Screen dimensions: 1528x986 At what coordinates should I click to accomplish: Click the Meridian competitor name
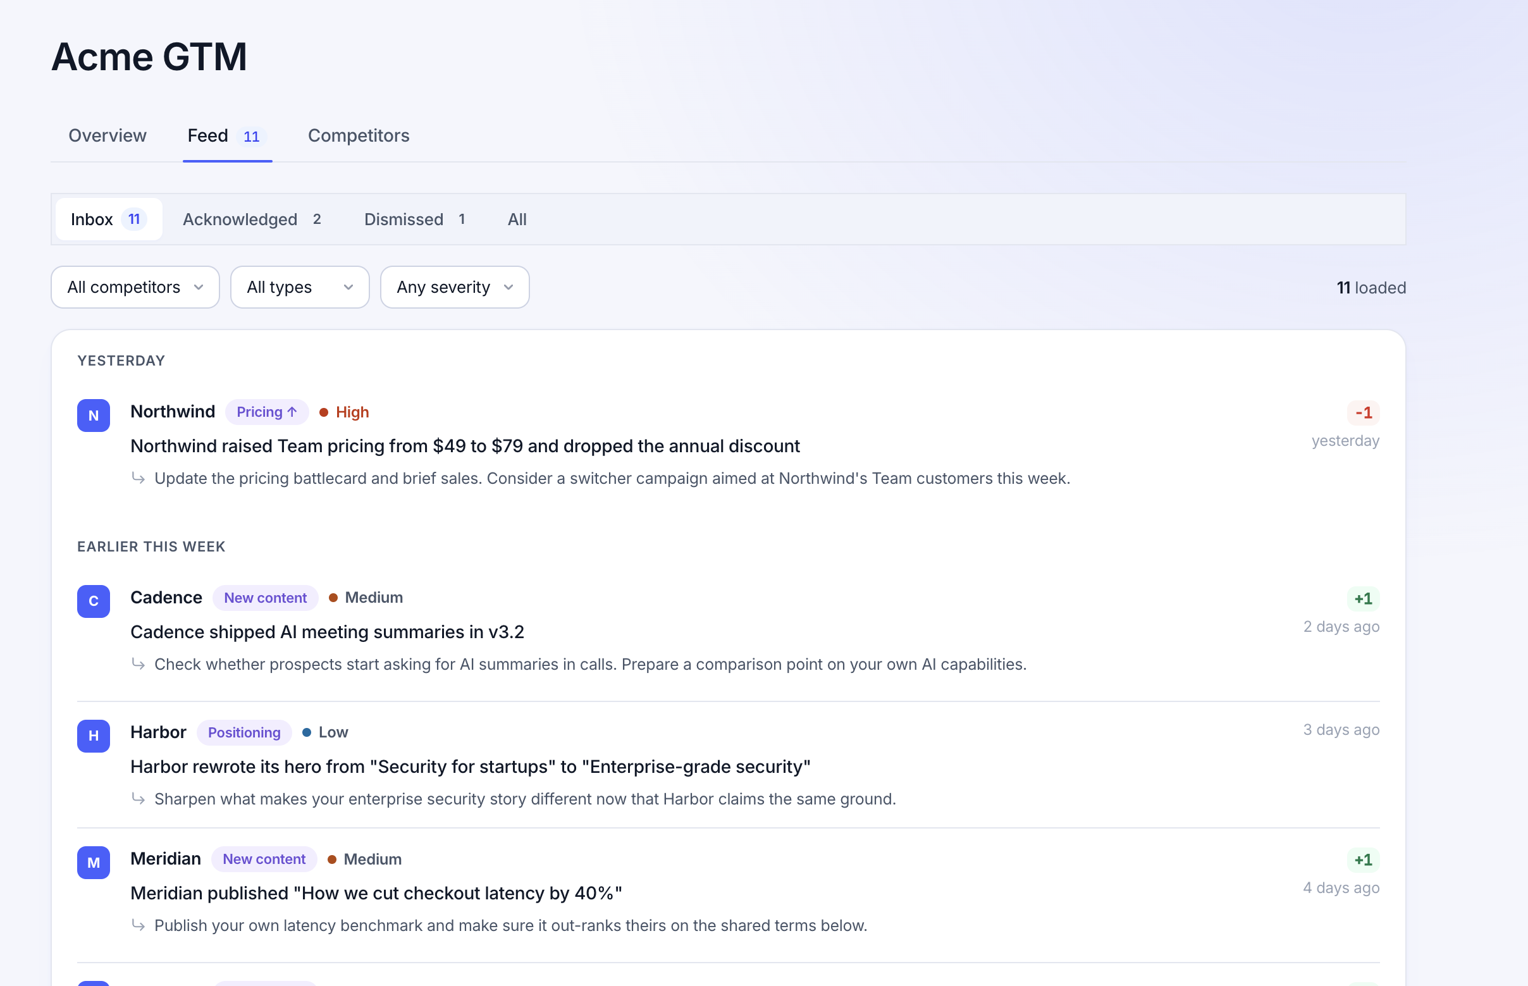click(166, 859)
